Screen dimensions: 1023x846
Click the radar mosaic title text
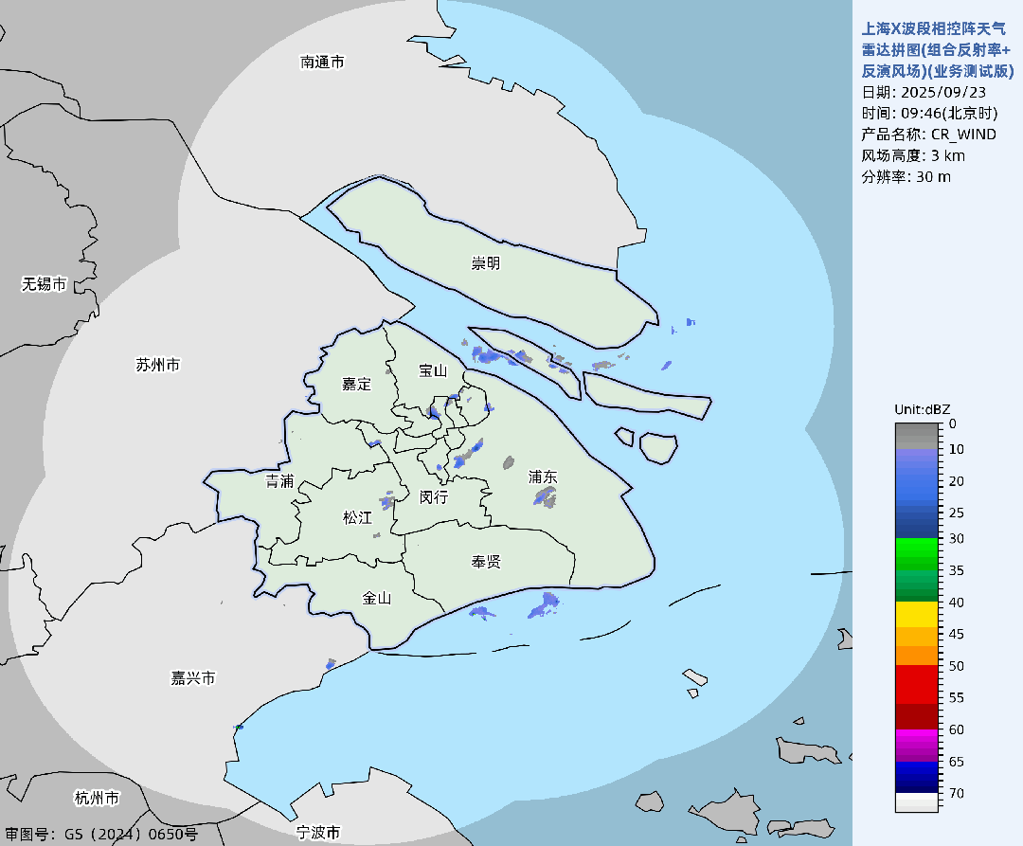(x=933, y=50)
